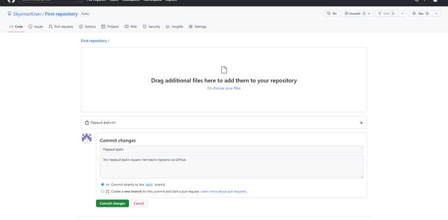This screenshot has width=448, height=220.
Task: Click the First-repository breadcrumb link
Action: [94, 41]
